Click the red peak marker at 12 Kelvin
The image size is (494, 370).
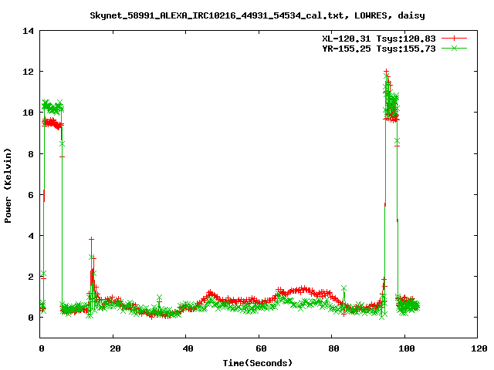(x=386, y=72)
